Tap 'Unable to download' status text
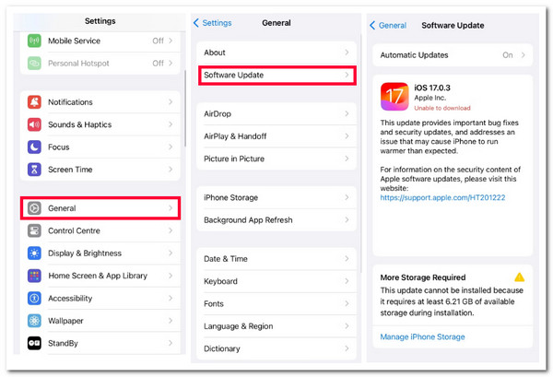Image resolution: width=553 pixels, height=377 pixels. tap(442, 108)
